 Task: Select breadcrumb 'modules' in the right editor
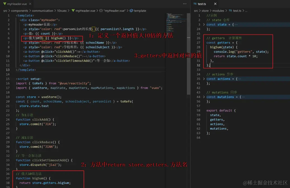tap(218, 11)
